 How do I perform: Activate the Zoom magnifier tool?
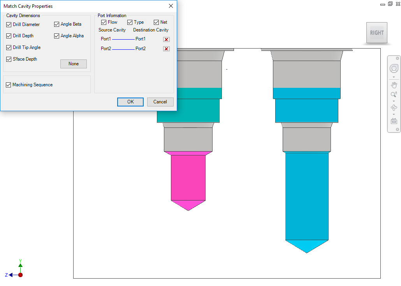tap(394, 94)
